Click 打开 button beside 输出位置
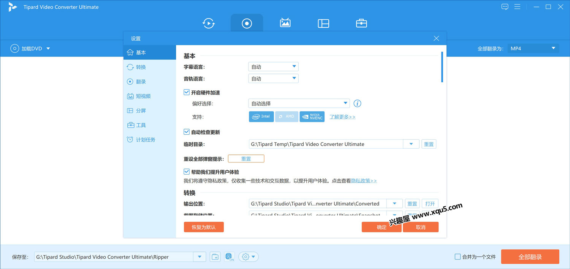Screen dimensions: 570x269 click(430, 204)
